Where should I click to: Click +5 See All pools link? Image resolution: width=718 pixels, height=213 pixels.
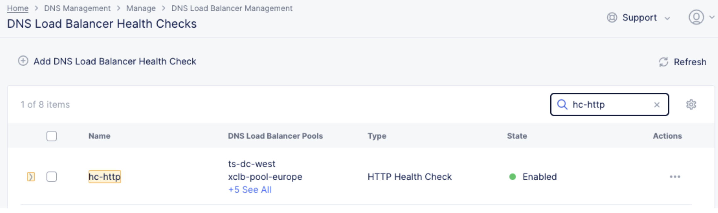click(250, 190)
